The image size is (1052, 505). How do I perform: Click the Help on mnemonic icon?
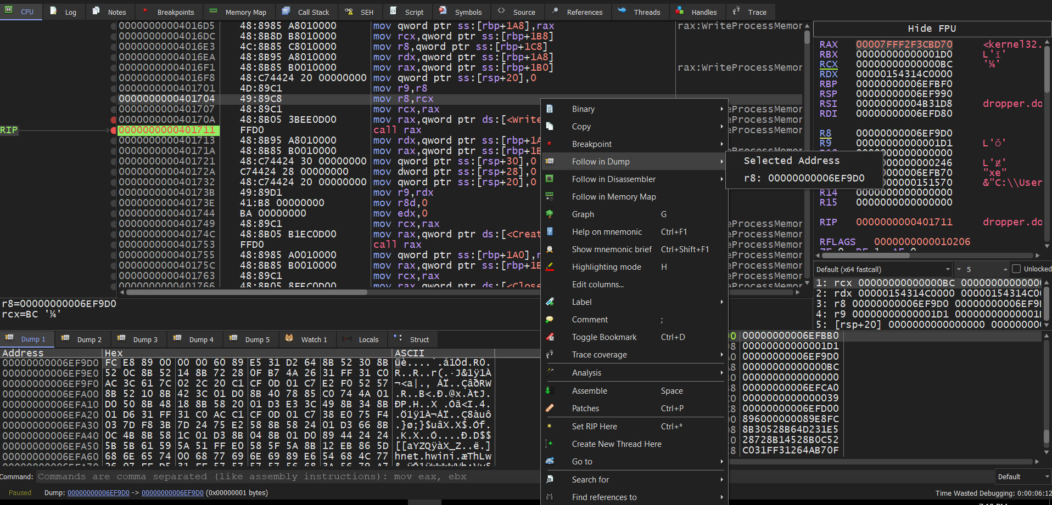[x=550, y=232]
